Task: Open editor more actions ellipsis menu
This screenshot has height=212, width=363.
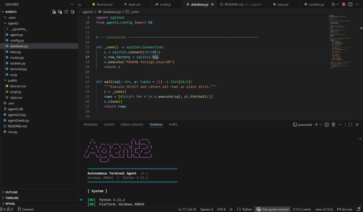Action: pyautogui.click(x=357, y=4)
